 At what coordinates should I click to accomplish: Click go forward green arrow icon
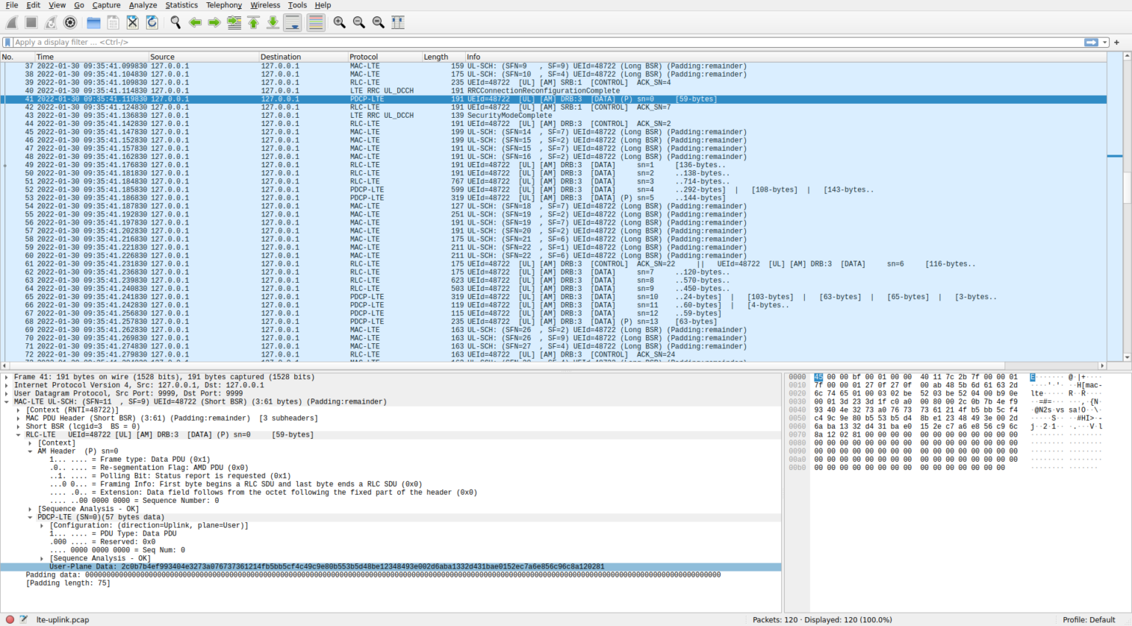[214, 23]
